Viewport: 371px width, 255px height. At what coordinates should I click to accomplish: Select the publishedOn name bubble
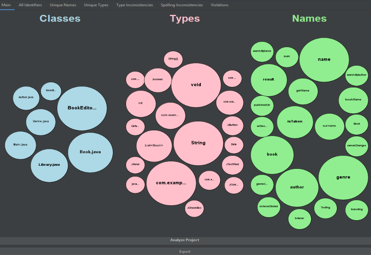[262, 106]
